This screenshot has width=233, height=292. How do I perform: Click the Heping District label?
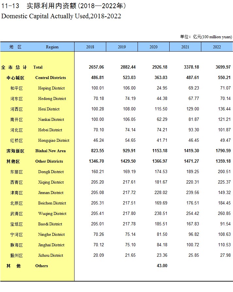tap(51, 88)
